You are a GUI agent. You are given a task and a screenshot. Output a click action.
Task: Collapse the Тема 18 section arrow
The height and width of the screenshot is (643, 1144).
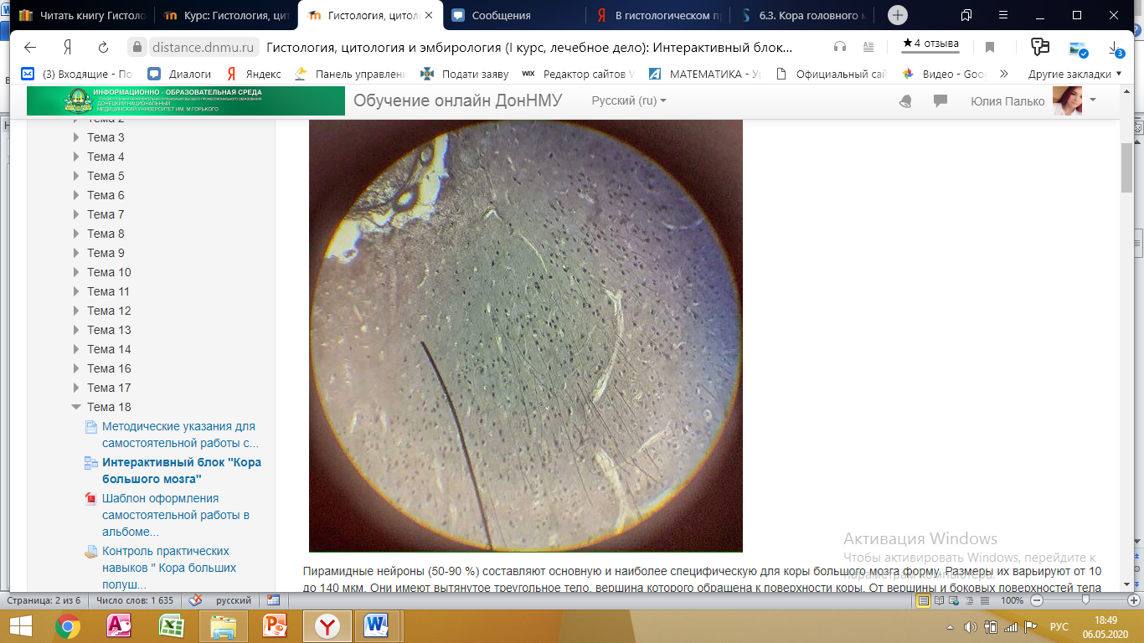click(76, 407)
